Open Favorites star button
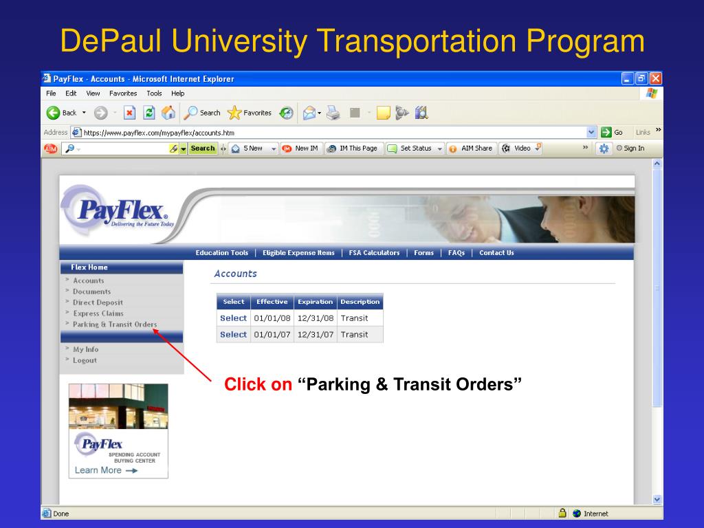This screenshot has height=528, width=704. (x=249, y=113)
